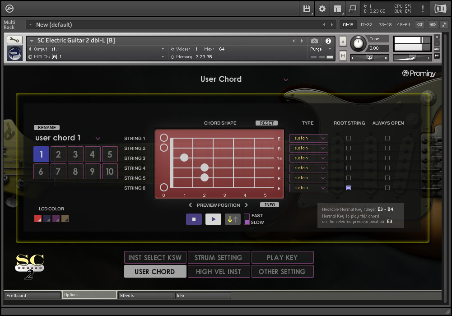Play the chord preview
The image size is (452, 316).
pyautogui.click(x=213, y=219)
